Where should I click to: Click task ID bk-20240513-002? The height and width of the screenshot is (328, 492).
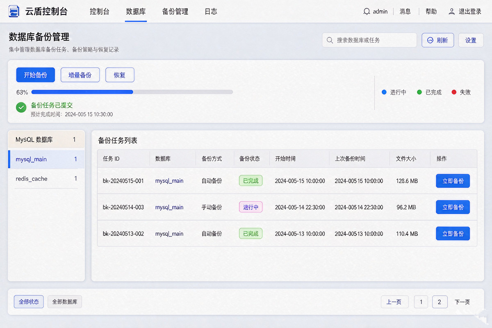(x=123, y=234)
